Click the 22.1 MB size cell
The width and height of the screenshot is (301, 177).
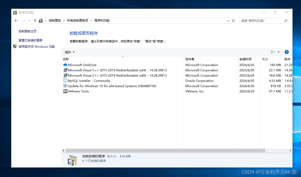pos(275,70)
